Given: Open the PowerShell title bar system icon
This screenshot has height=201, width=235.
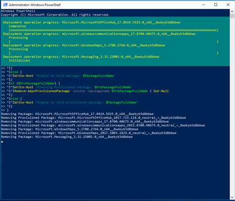Looking at the screenshot, I should (5, 4).
